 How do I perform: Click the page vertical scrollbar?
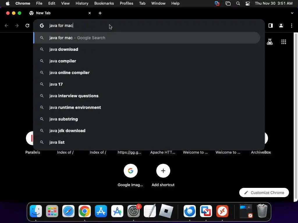pyautogui.click(x=296, y=117)
